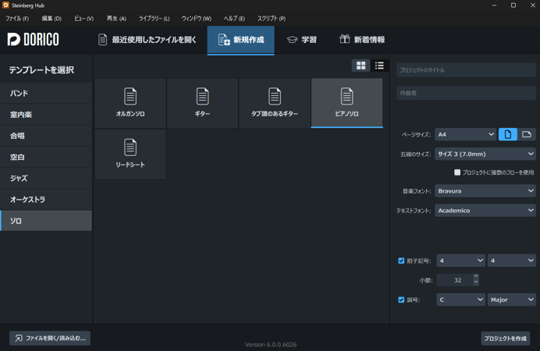Open the Academico text font dropdown
The image size is (540, 351).
click(485, 211)
